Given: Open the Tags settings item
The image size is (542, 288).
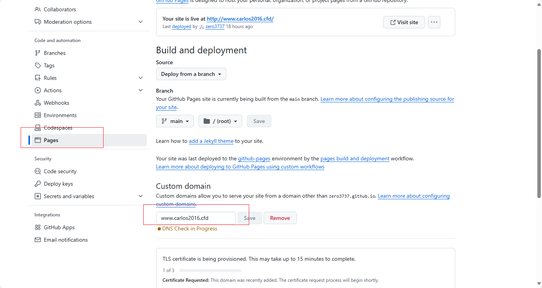Looking at the screenshot, I should click(x=89, y=65).
